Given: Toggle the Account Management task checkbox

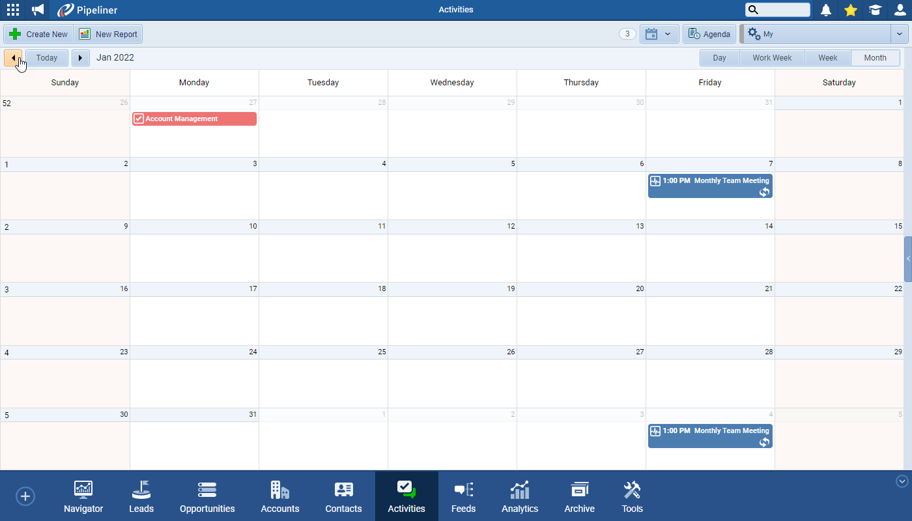Looking at the screenshot, I should (138, 119).
